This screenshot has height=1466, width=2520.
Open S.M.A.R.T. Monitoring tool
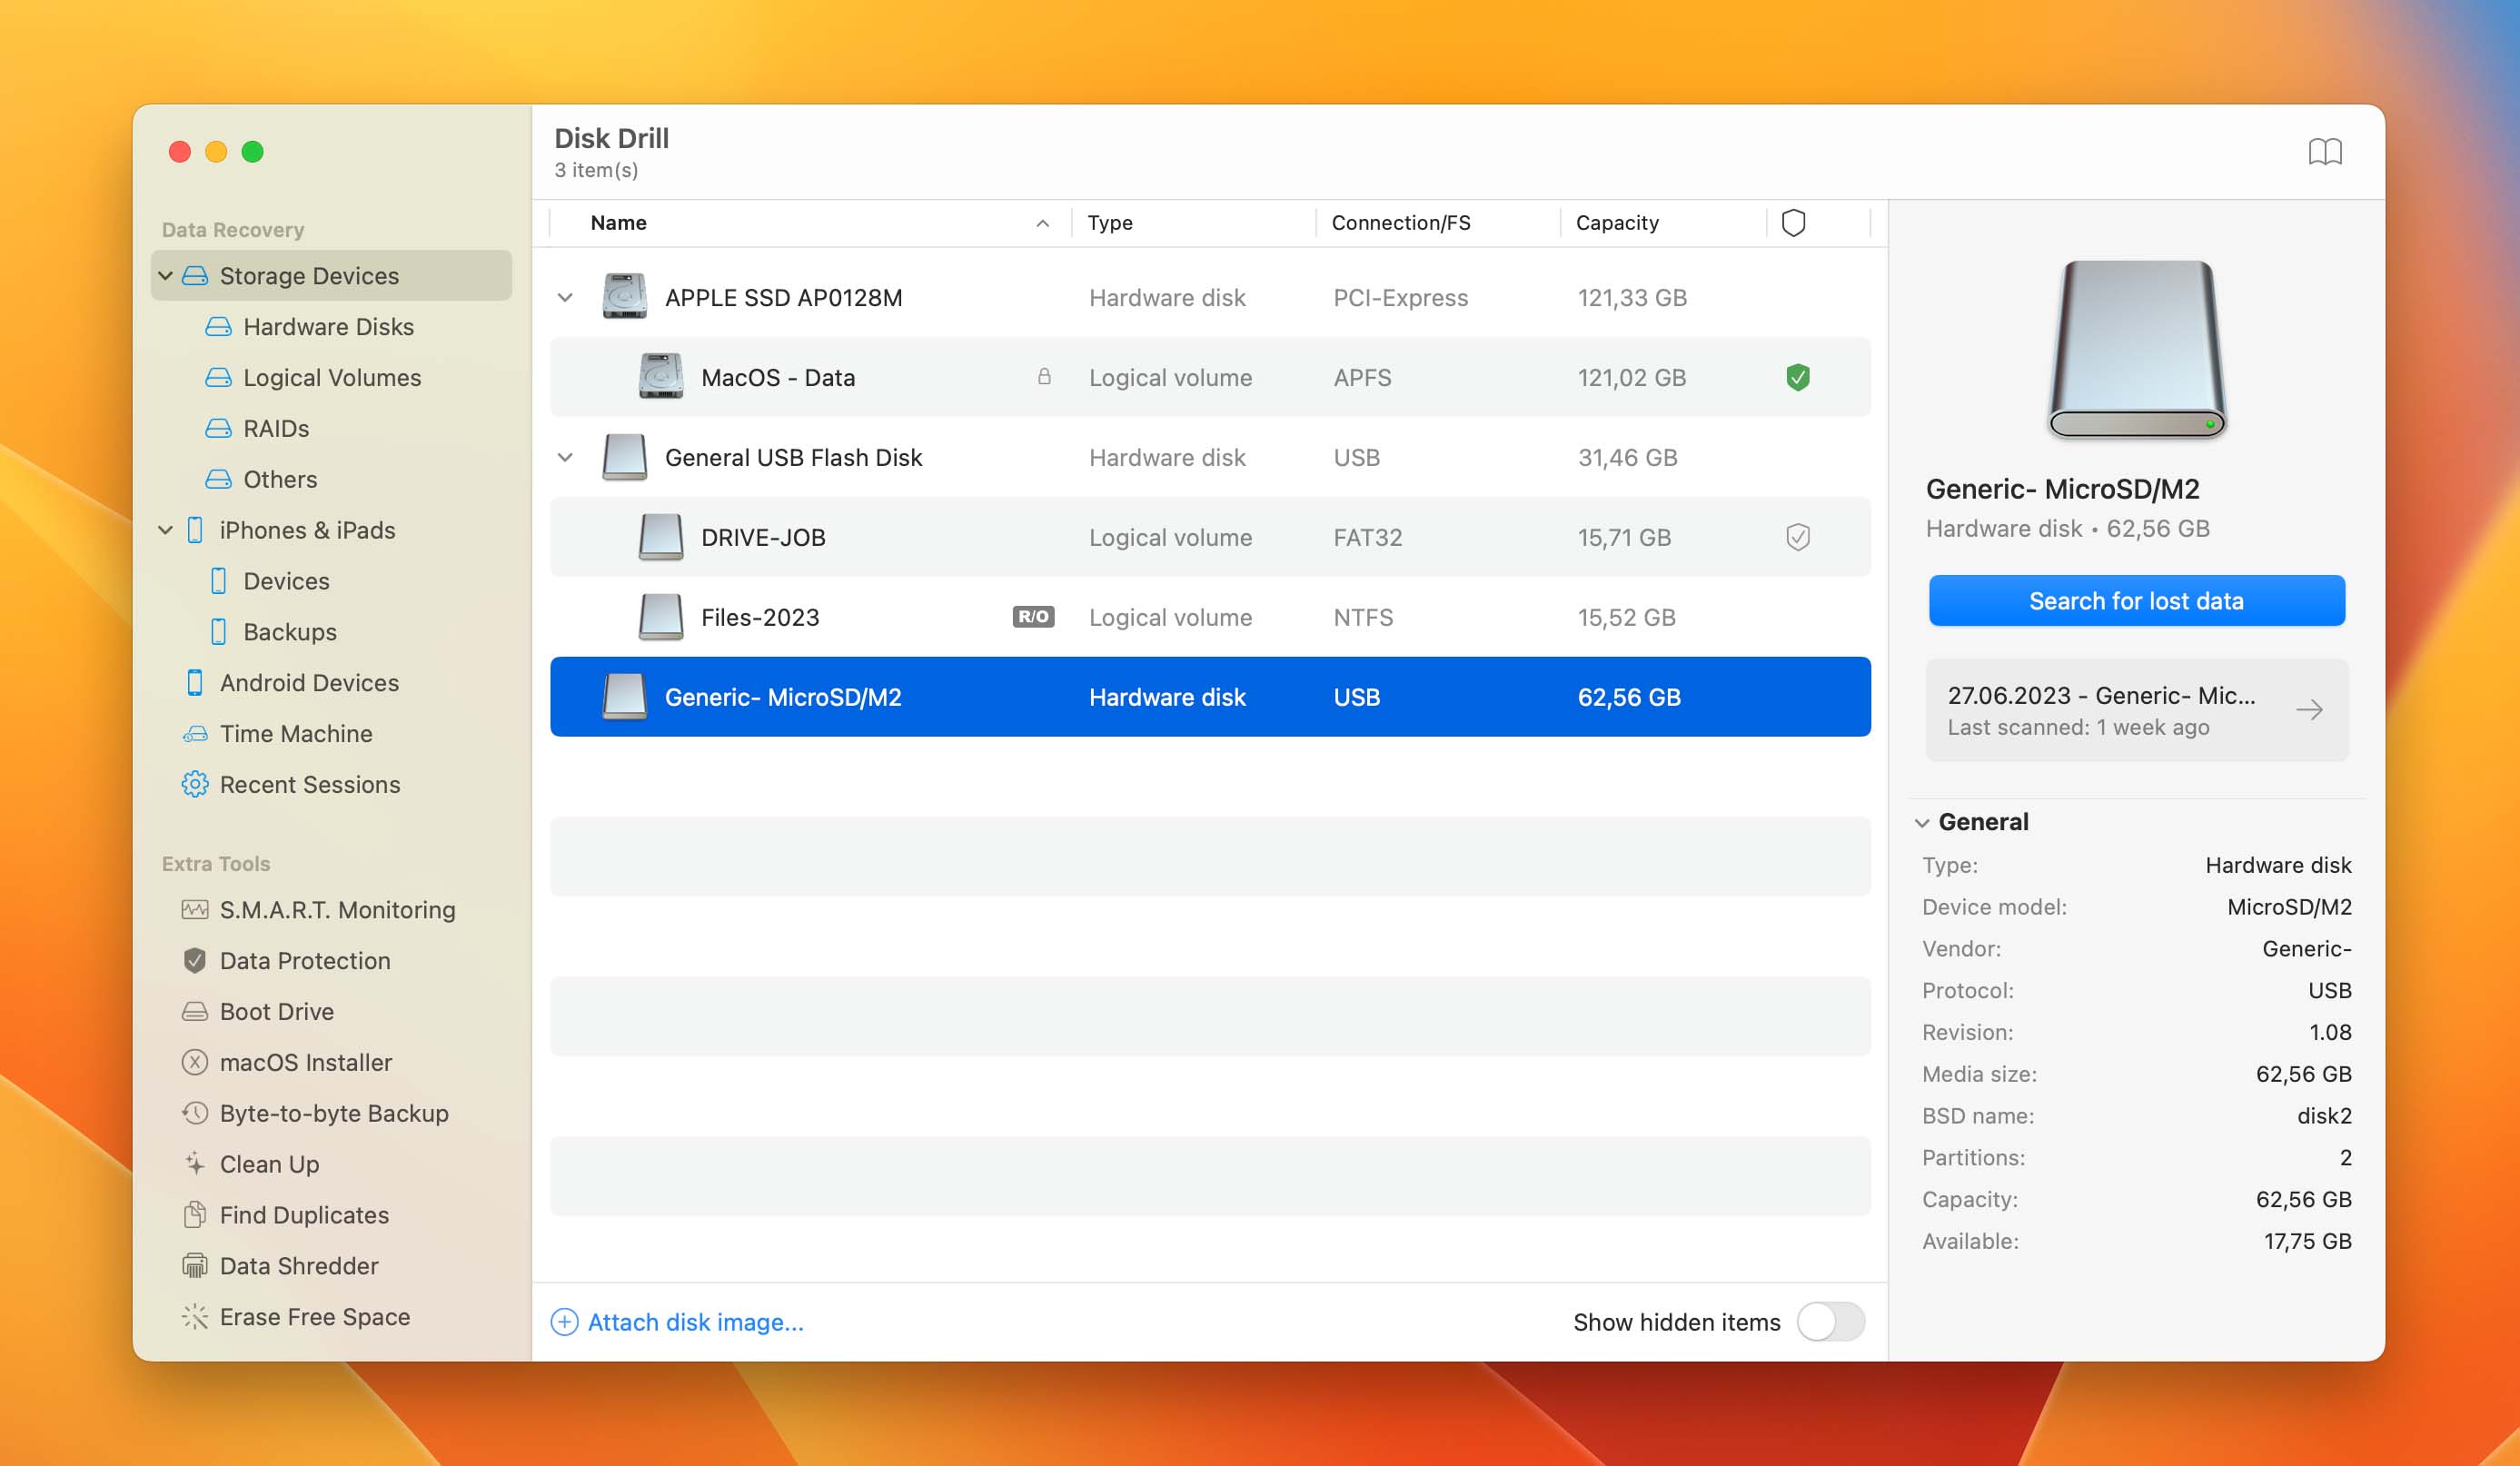click(x=337, y=910)
